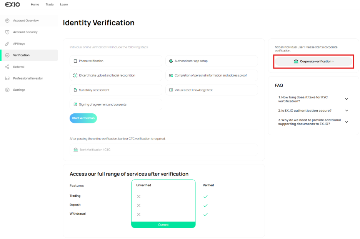Click the Settings gear icon
Screen dimensions: 360x239
coord(7,90)
